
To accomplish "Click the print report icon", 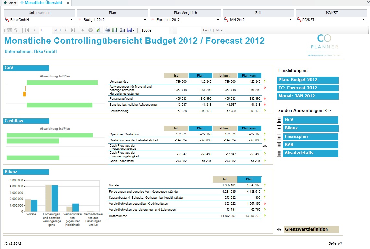I will [x=107, y=30].
